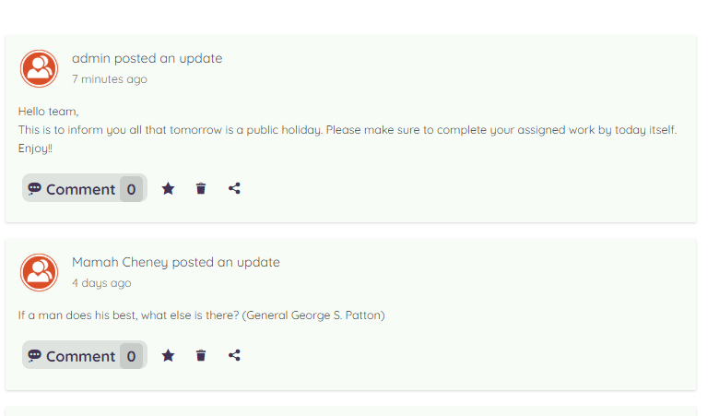The width and height of the screenshot is (719, 416).
Task: Delete admin's update using trash icon
Action: (201, 188)
